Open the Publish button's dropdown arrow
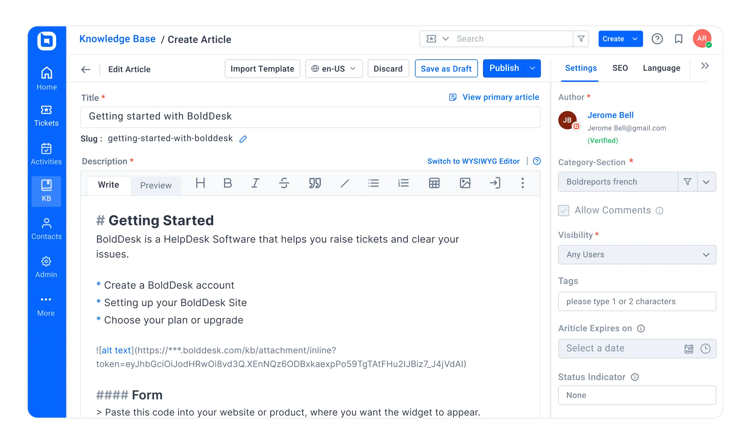750x444 pixels. coord(532,68)
